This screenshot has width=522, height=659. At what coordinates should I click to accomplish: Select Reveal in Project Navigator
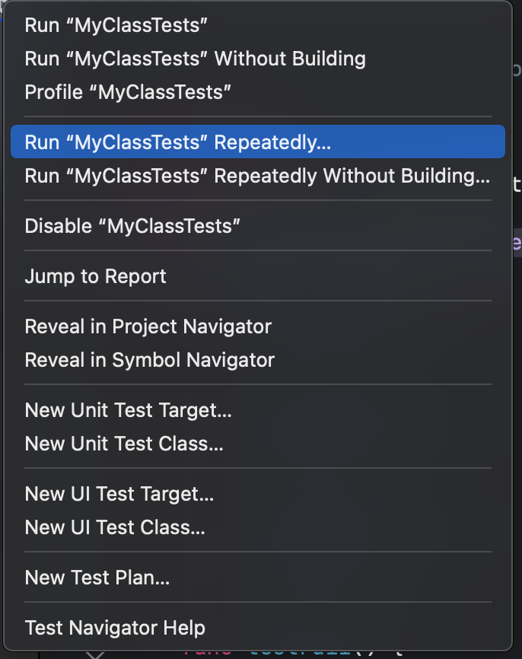click(148, 326)
